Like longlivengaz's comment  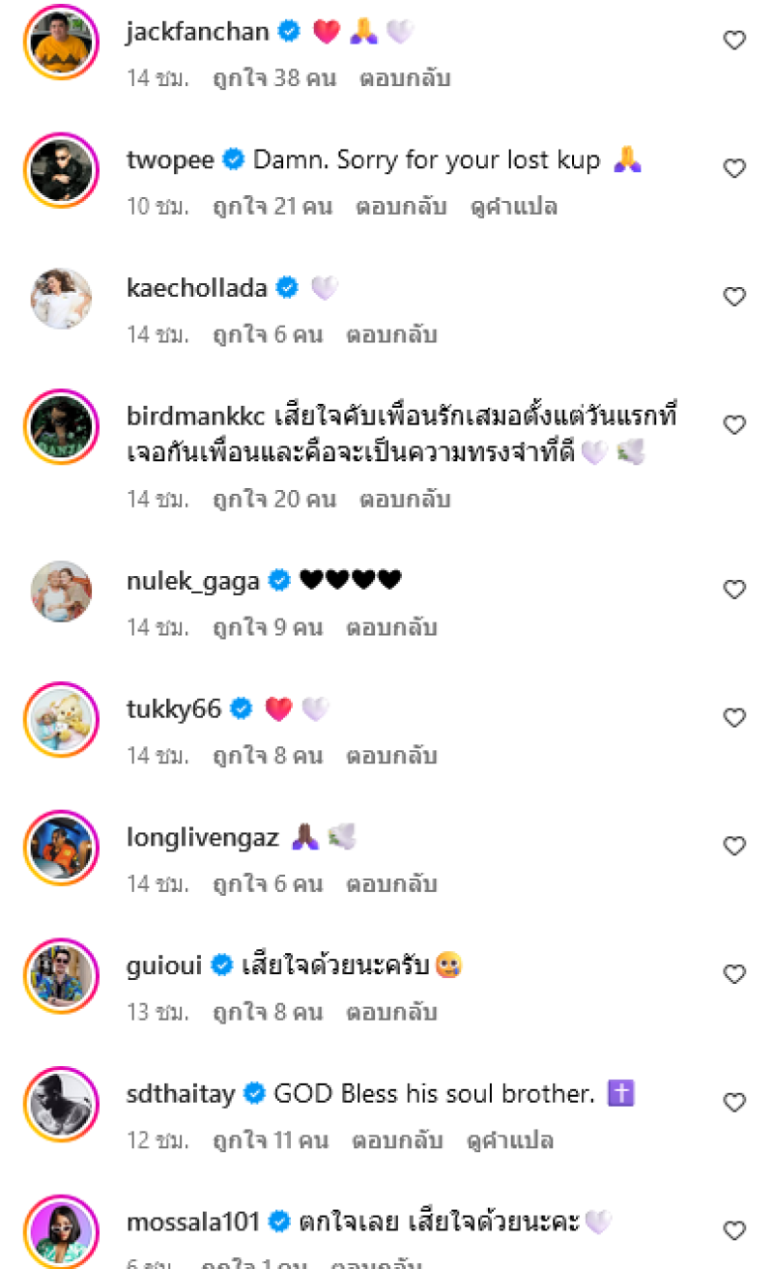(x=734, y=847)
